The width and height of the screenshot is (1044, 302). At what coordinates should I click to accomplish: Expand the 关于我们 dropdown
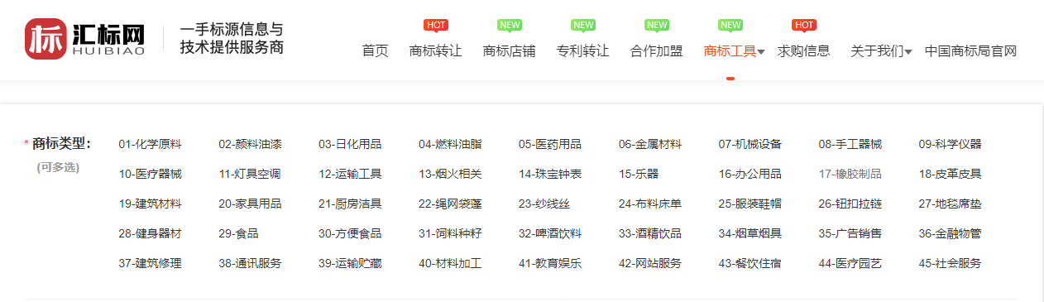coord(882,51)
